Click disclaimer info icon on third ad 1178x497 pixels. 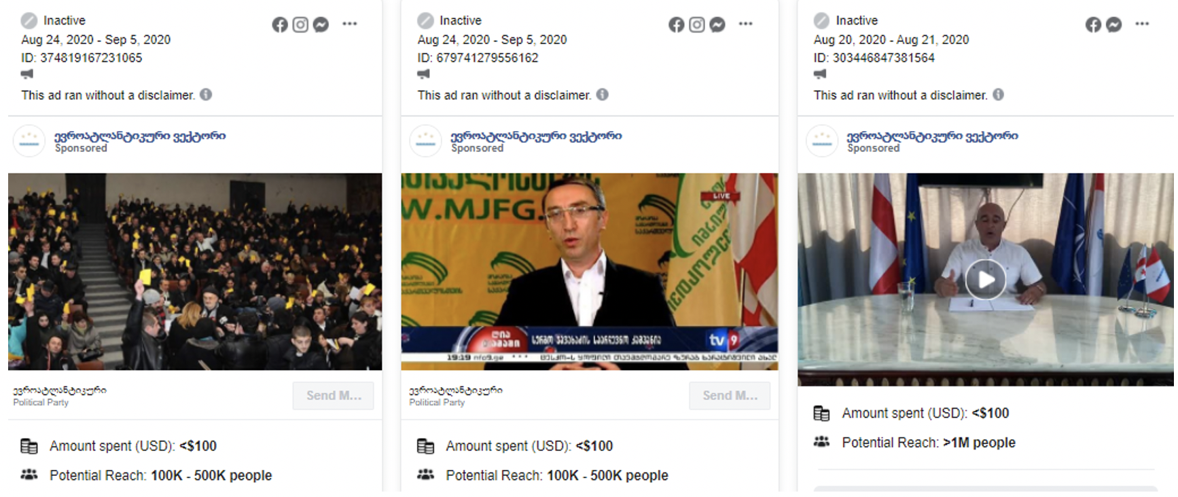click(998, 94)
